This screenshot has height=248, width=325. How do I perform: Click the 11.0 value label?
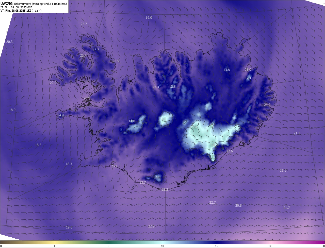point(132,121)
